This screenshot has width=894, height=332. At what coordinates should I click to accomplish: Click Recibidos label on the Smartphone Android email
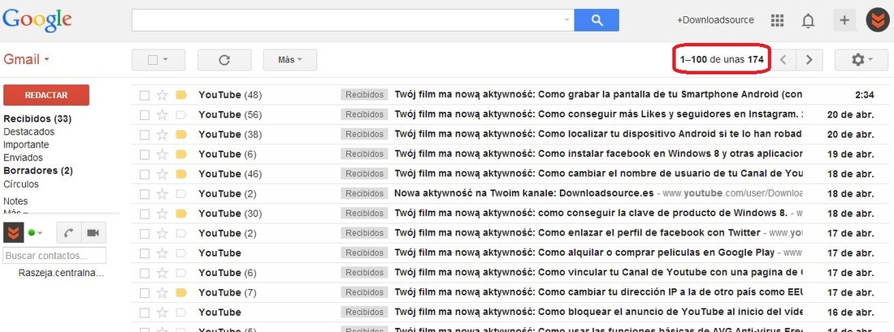pyautogui.click(x=364, y=95)
